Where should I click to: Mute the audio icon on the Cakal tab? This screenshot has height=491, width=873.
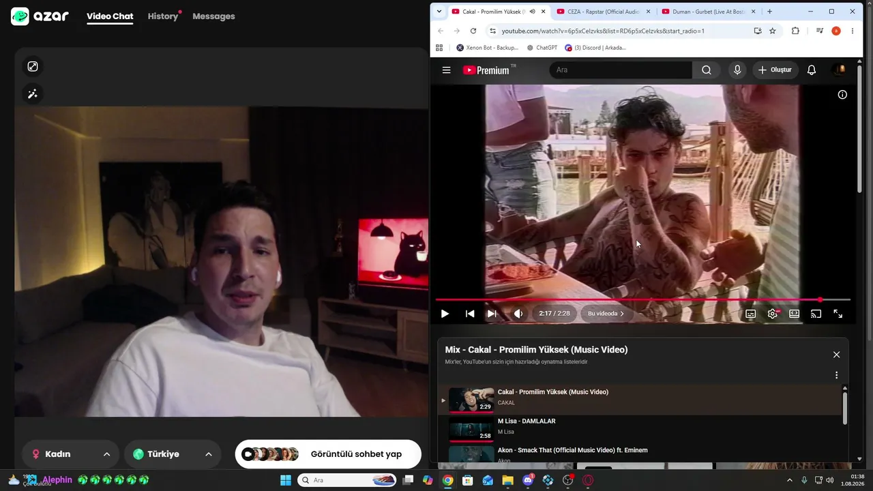point(532,12)
